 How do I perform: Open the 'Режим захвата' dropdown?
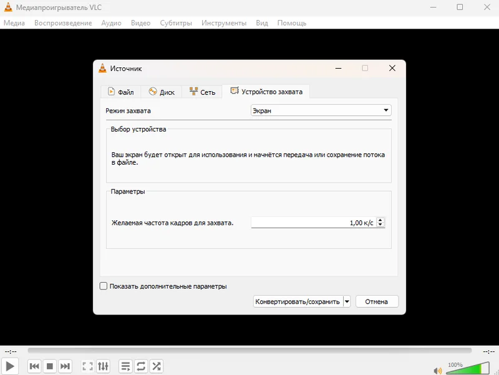[321, 111]
